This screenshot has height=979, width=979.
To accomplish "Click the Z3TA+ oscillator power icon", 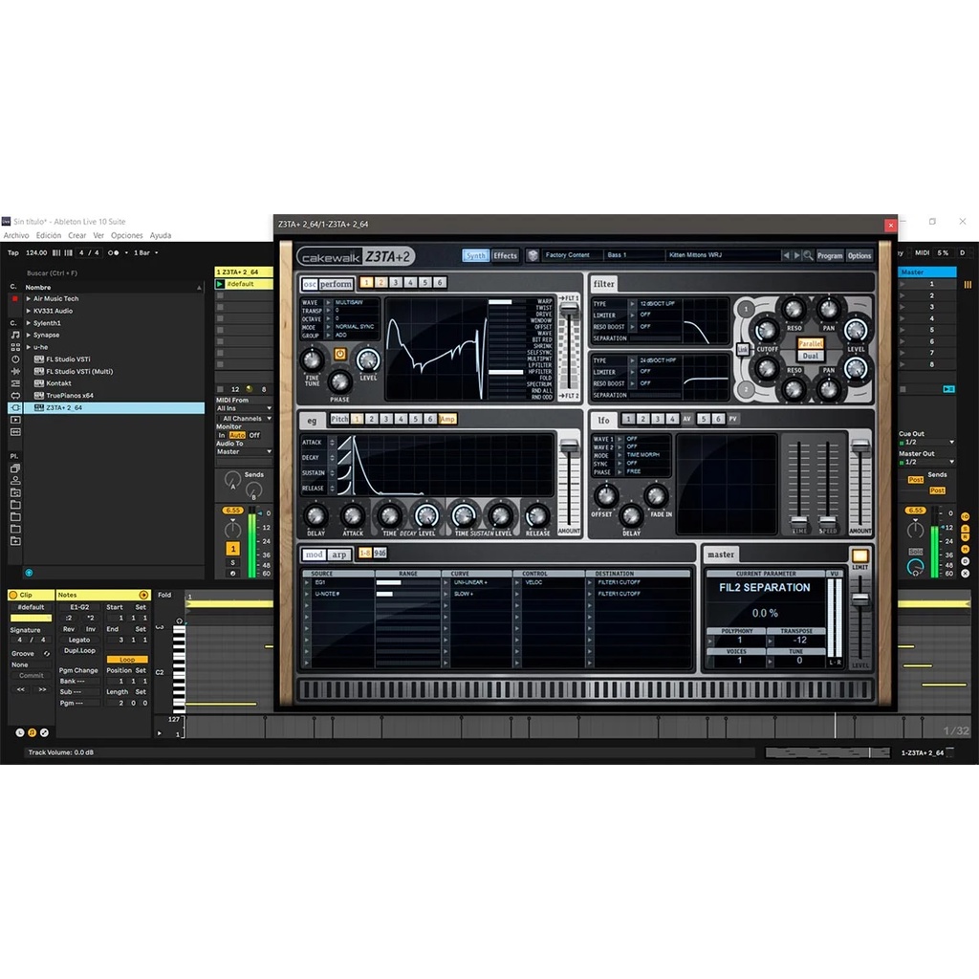I will point(339,354).
